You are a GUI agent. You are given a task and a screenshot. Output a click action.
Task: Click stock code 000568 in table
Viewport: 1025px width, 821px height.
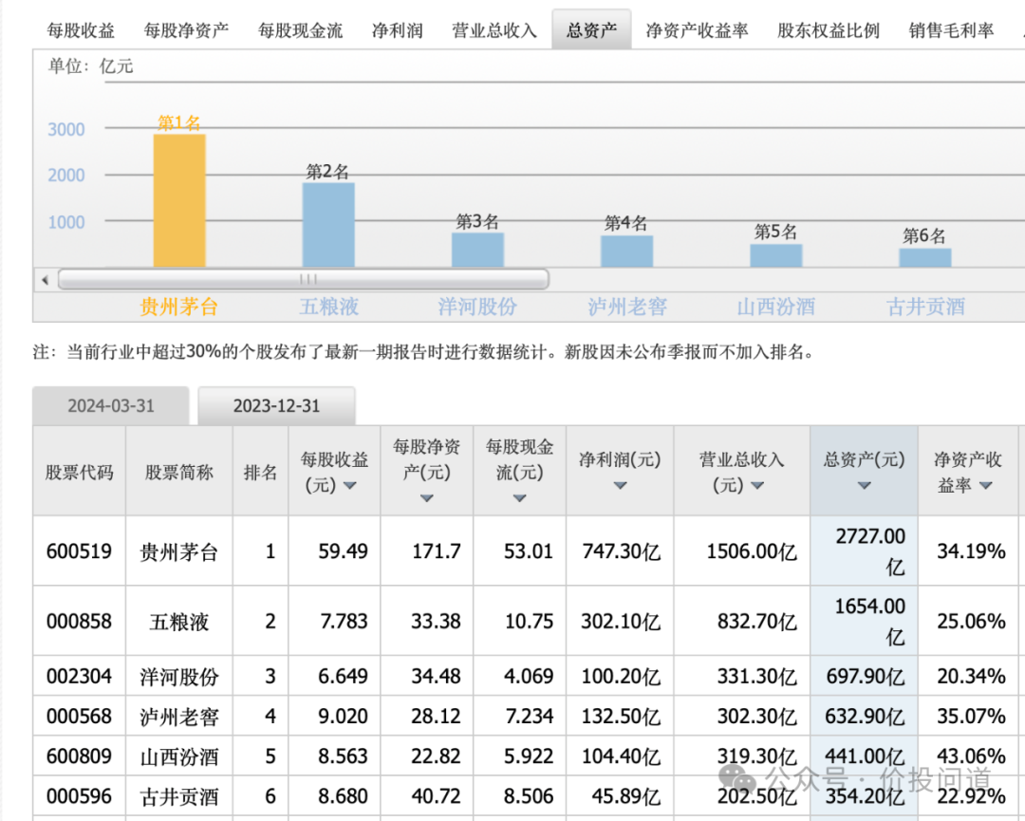tap(79, 717)
